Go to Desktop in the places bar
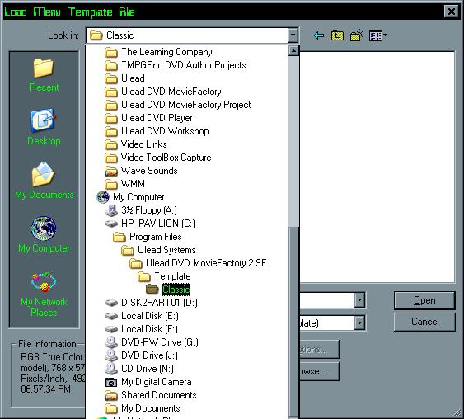Viewport: 464px width, 419px height. tap(44, 127)
